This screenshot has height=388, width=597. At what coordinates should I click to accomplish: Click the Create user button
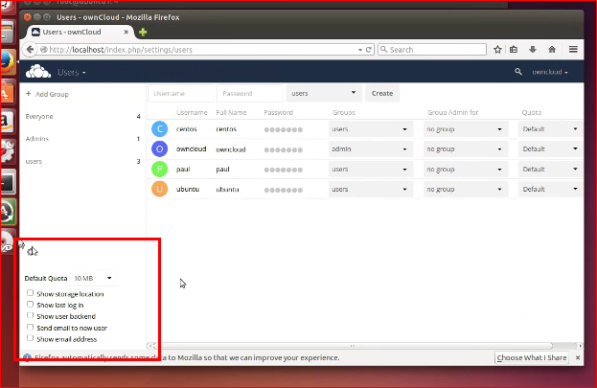tap(382, 93)
